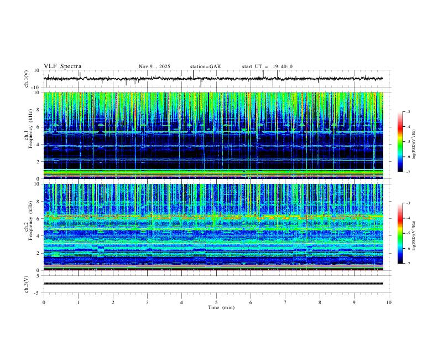This screenshot has height=339, width=438.
Task: Click the upper PSD color scale bar
Action: pyautogui.click(x=400, y=142)
